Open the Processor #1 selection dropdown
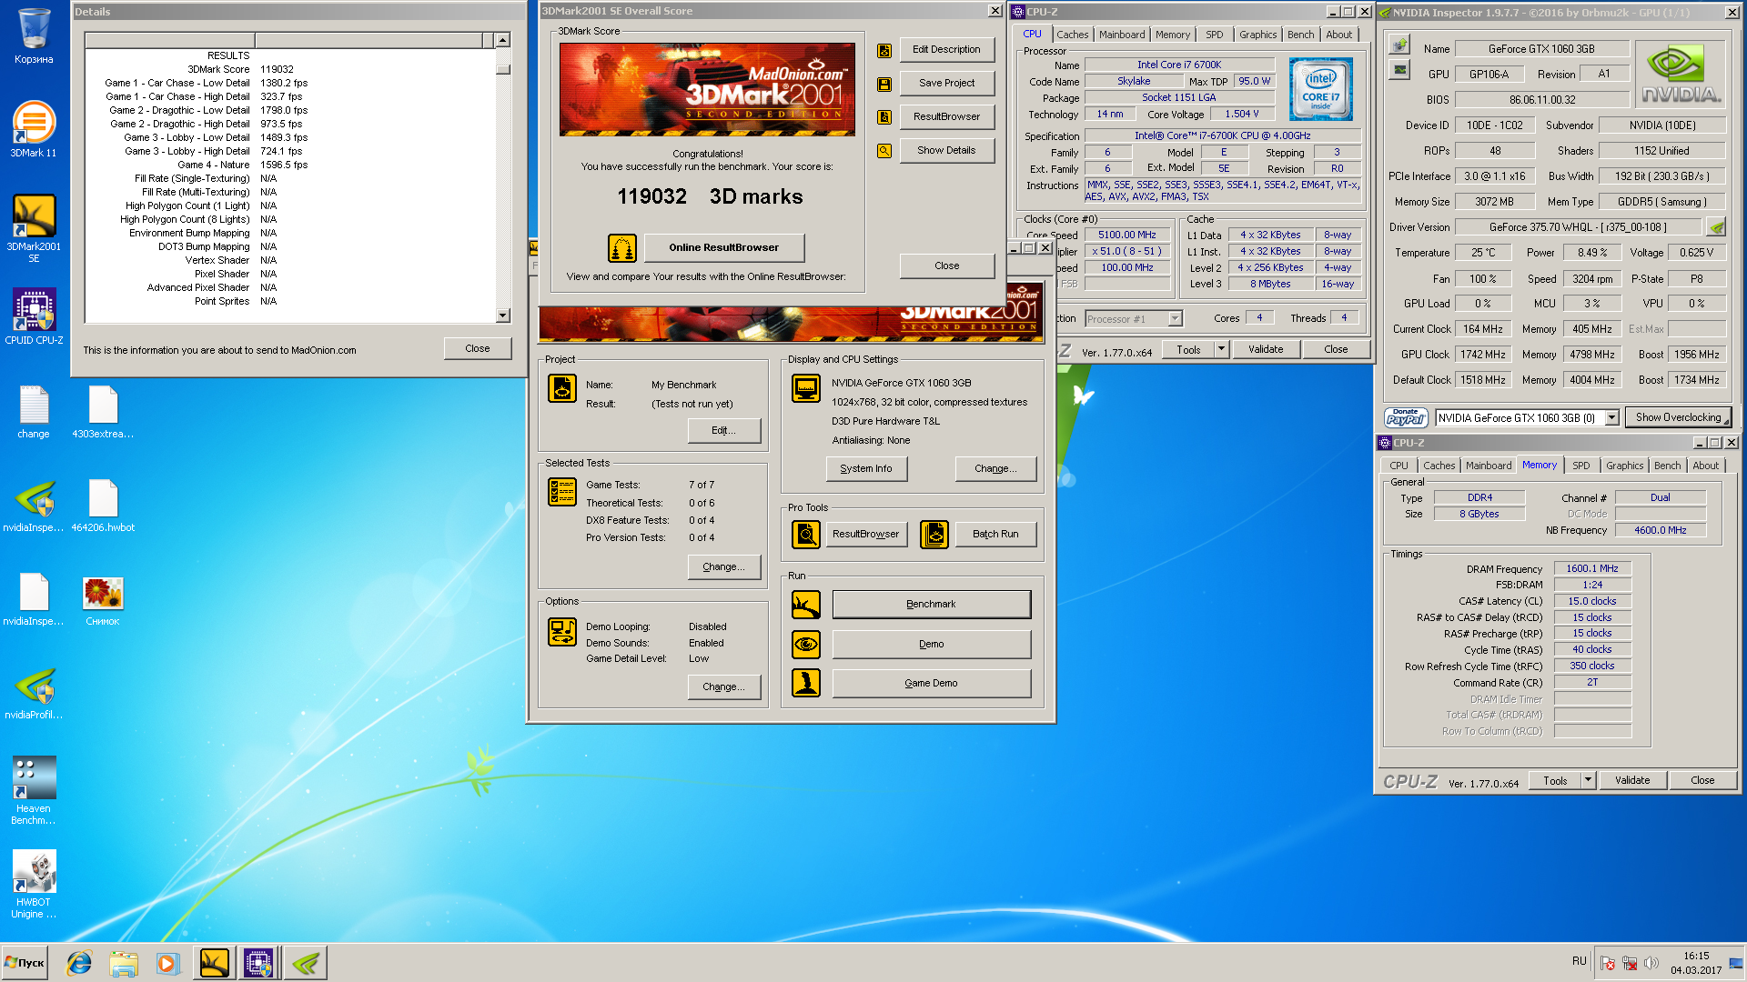Image resolution: width=1747 pixels, height=982 pixels. [x=1175, y=319]
